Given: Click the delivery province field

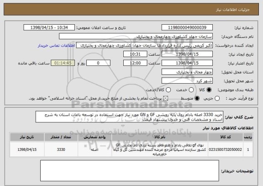Looking at the screenshot, I should [x=187, y=72].
